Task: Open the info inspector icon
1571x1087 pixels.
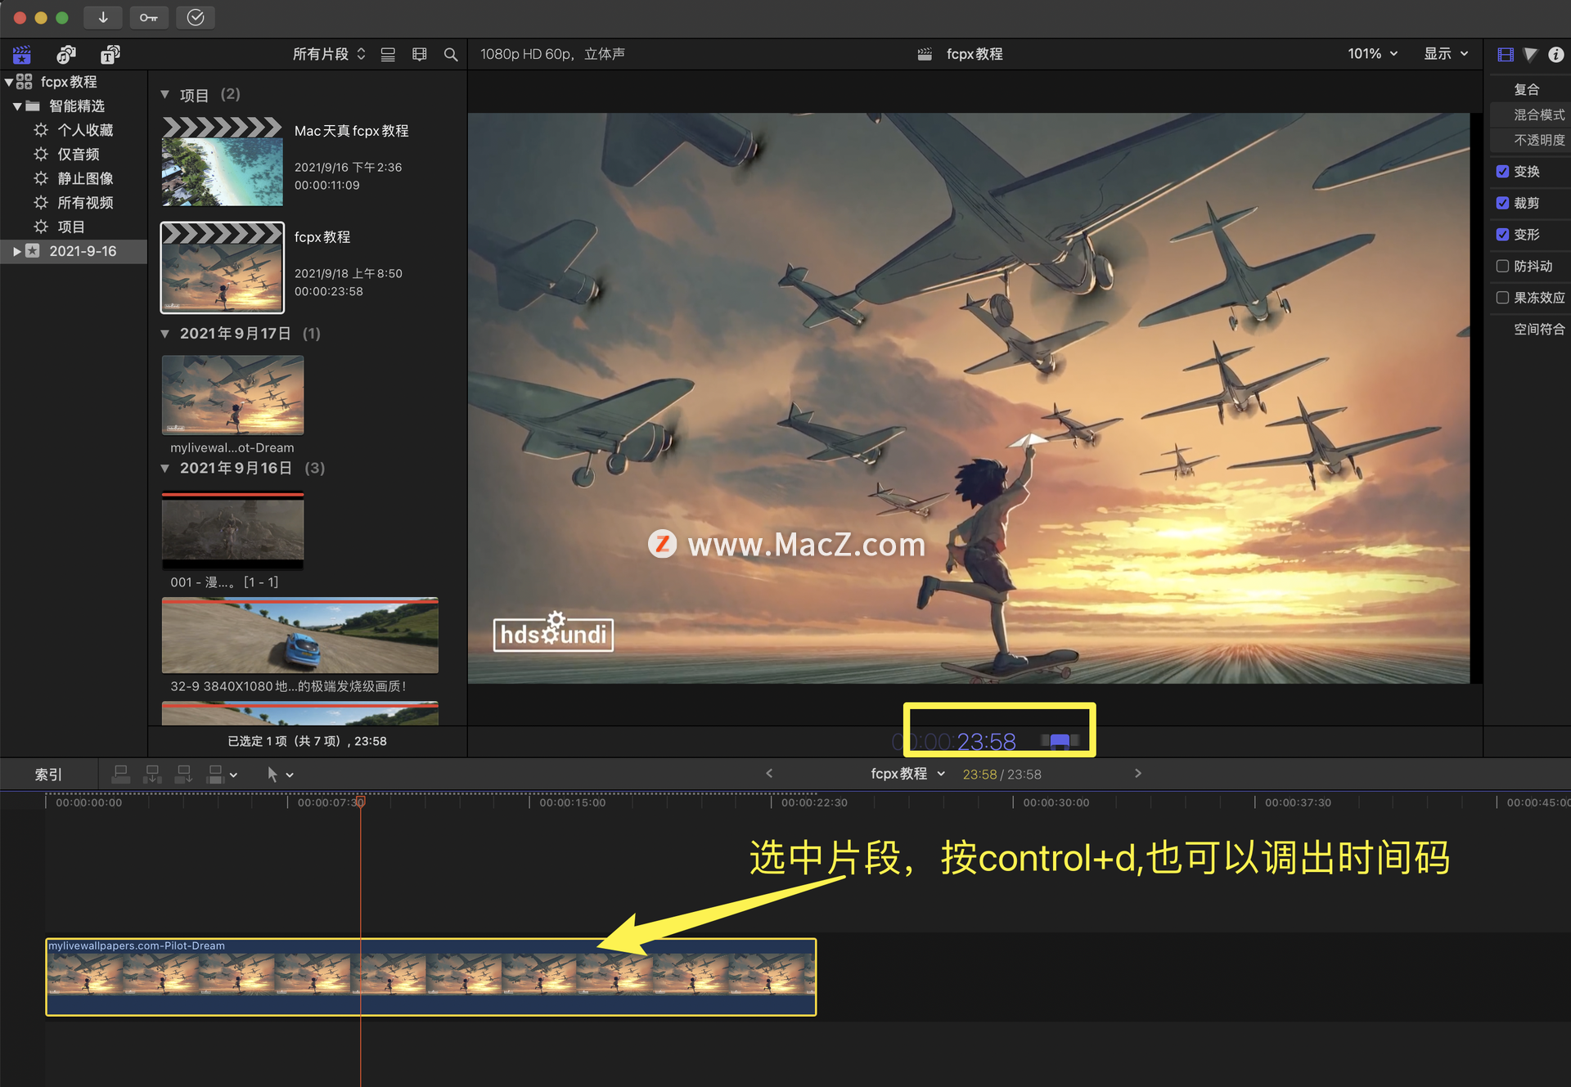Action: pyautogui.click(x=1555, y=54)
